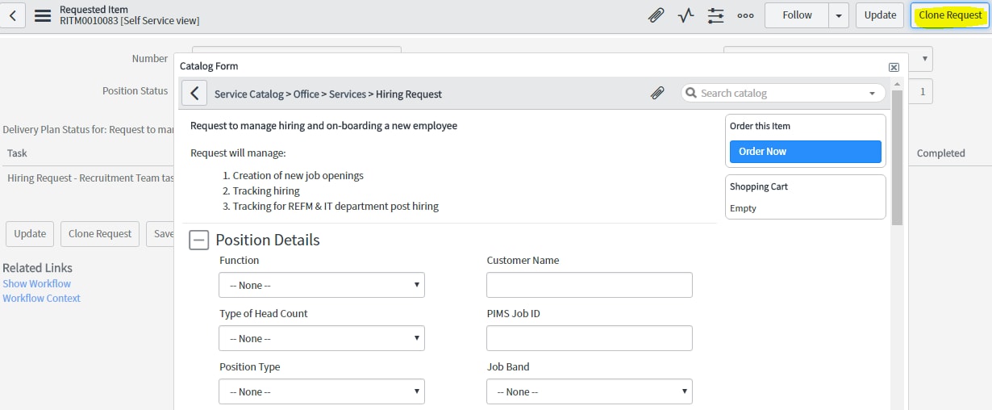This screenshot has height=410, width=992.
Task: Click Hiring Request - Recruitment Team task row
Action: click(x=90, y=178)
